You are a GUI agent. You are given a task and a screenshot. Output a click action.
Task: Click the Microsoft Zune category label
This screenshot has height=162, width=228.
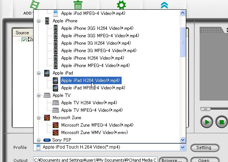67,118
